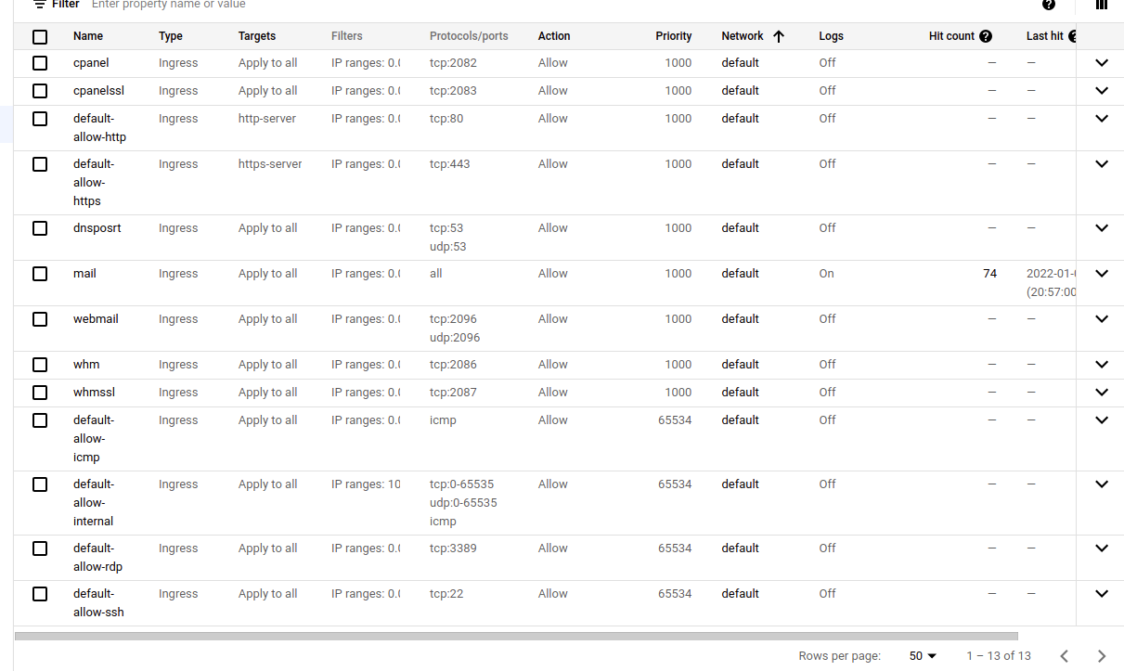This screenshot has height=671, width=1124.
Task: Expand the cpanel row details chevron
Action: (1102, 63)
